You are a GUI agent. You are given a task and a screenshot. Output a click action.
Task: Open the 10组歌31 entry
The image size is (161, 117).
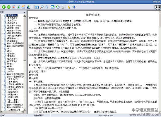click(11, 69)
